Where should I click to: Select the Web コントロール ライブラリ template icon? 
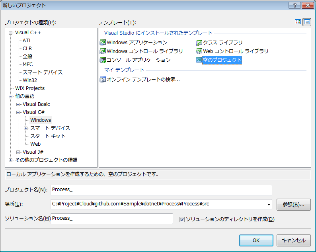(199, 51)
